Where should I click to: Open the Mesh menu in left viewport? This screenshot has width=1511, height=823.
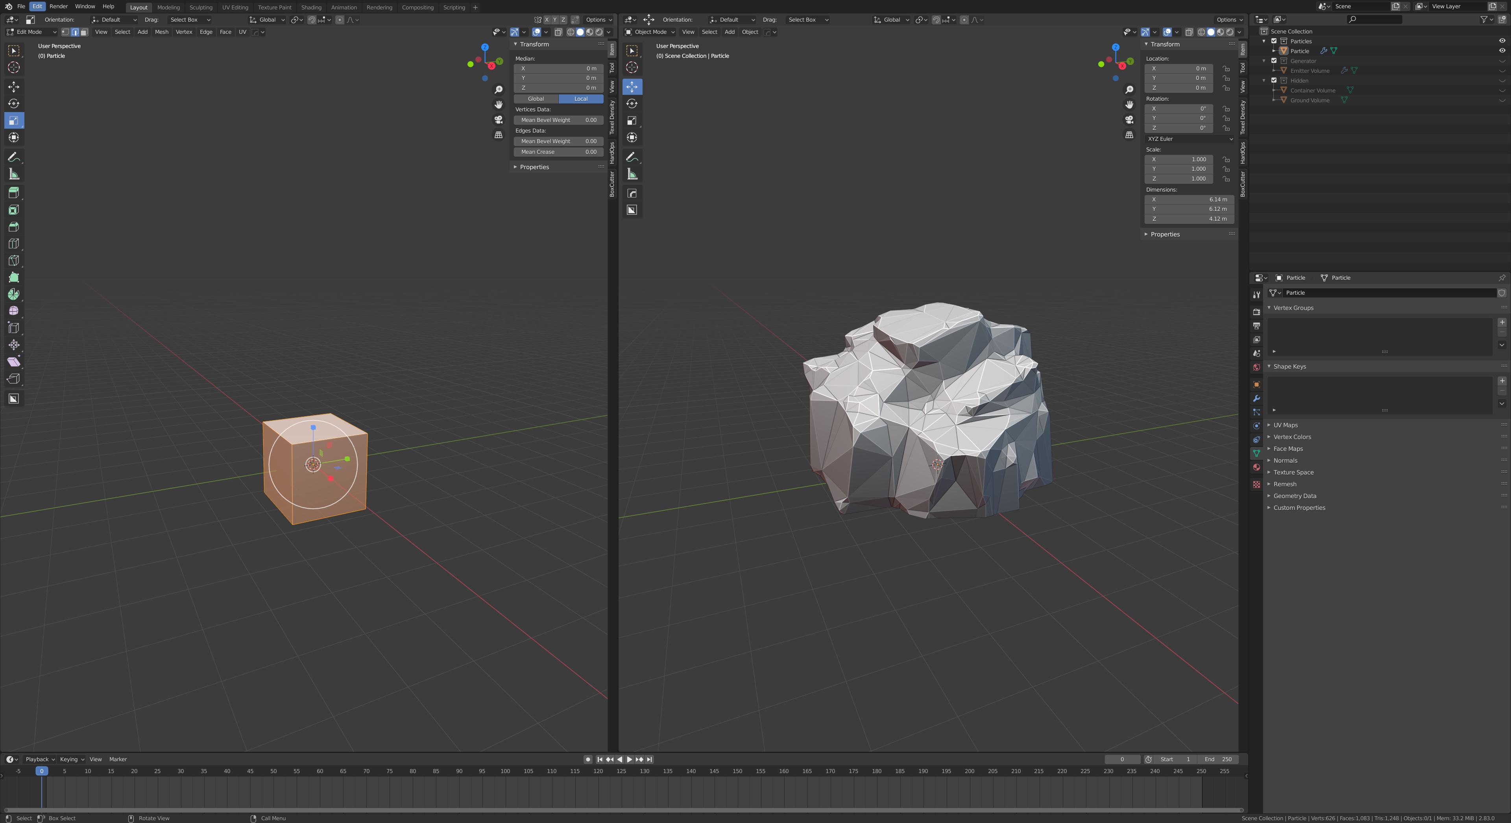[x=161, y=32]
